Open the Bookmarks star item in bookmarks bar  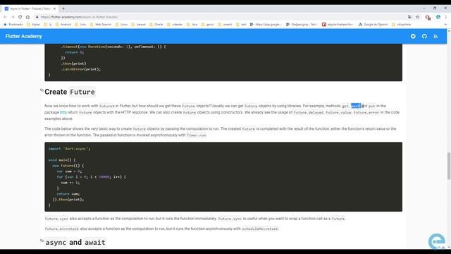[x=13, y=25]
